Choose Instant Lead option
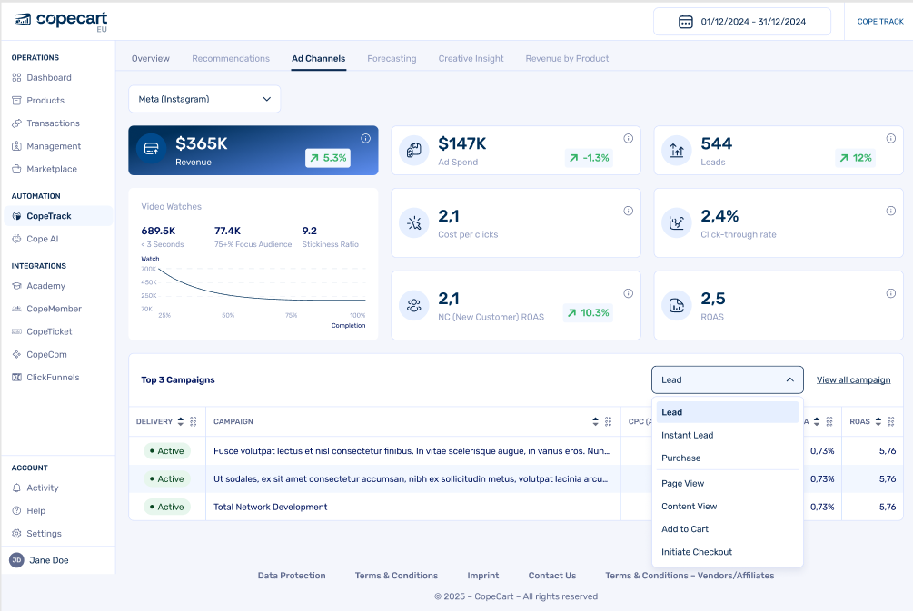 tap(728, 435)
